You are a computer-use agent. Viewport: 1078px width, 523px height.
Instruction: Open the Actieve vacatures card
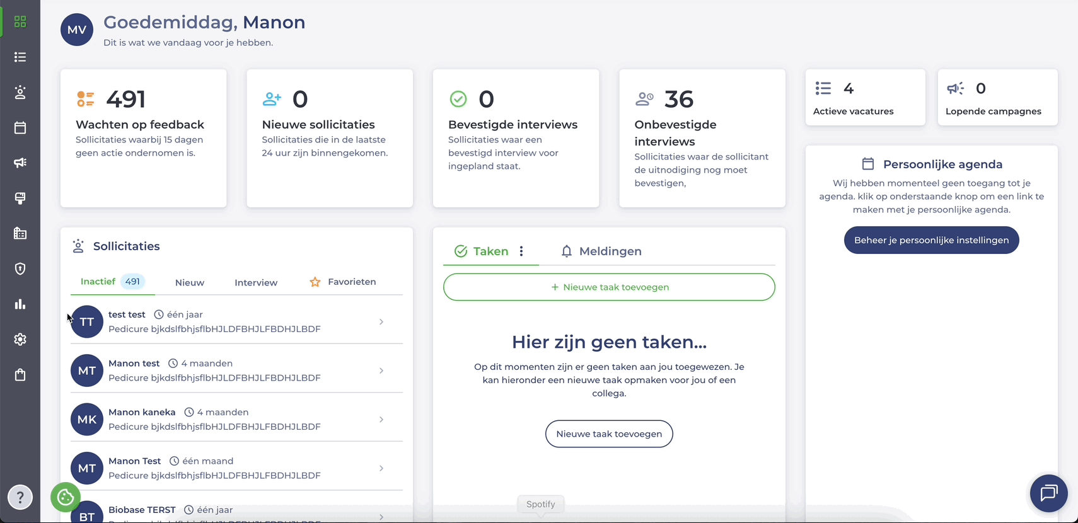(x=865, y=98)
